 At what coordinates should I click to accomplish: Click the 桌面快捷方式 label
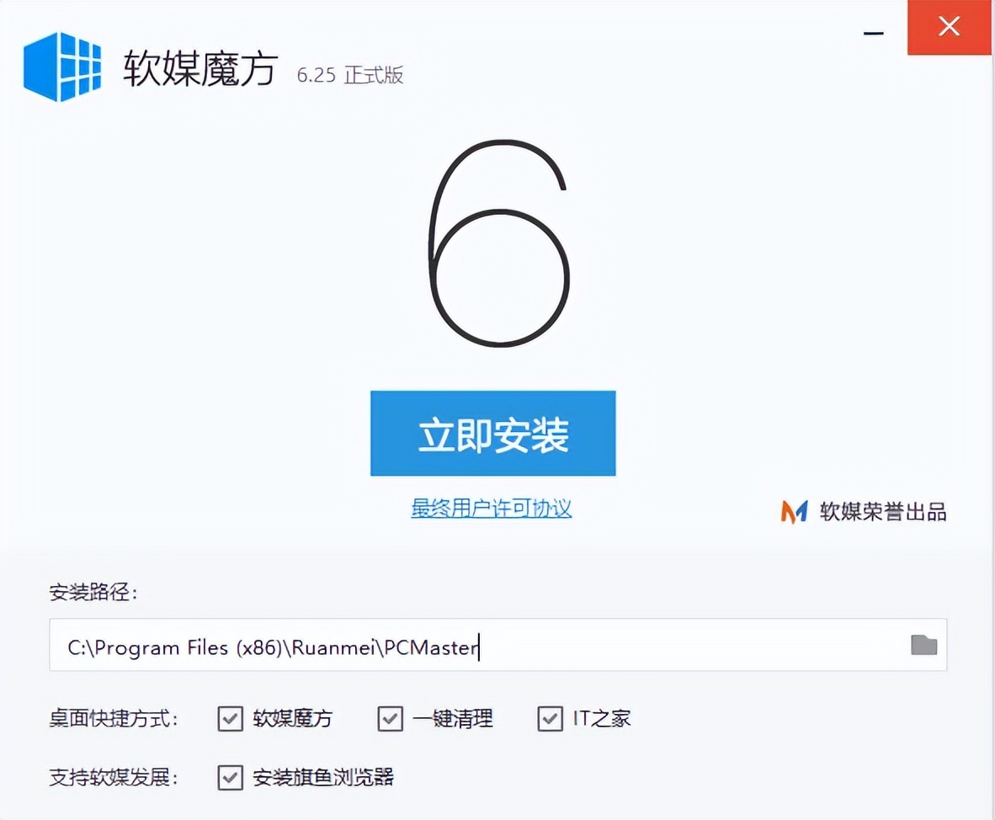point(114,719)
